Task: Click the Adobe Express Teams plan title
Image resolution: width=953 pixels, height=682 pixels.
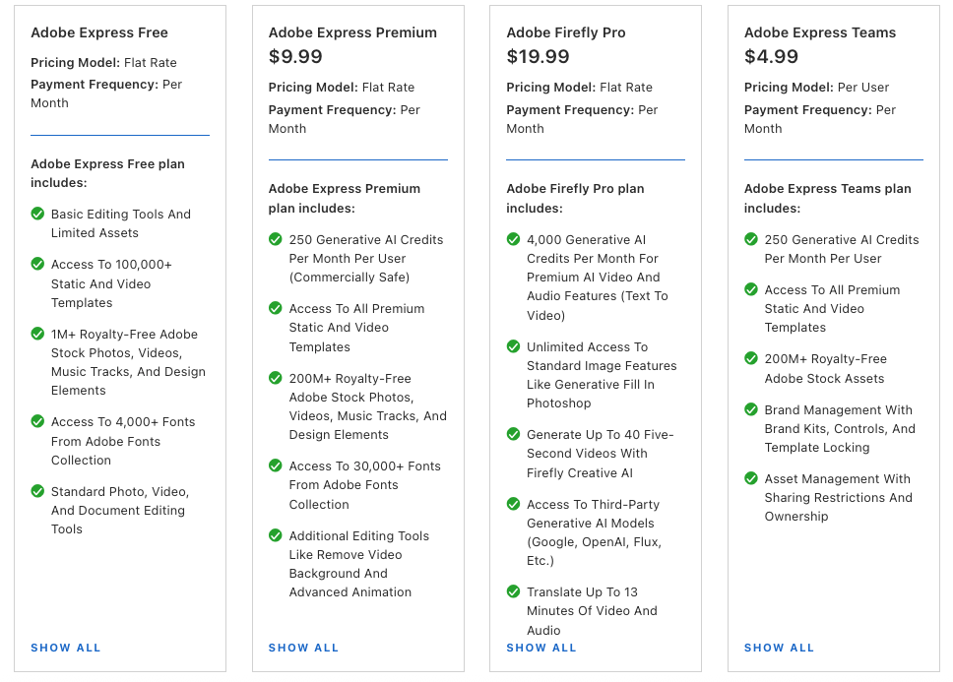Action: click(820, 32)
